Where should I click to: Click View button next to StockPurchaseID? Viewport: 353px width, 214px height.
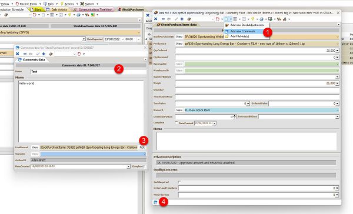point(179,36)
